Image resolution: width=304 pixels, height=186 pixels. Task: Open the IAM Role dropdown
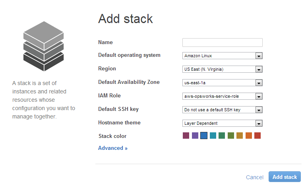(x=223, y=96)
